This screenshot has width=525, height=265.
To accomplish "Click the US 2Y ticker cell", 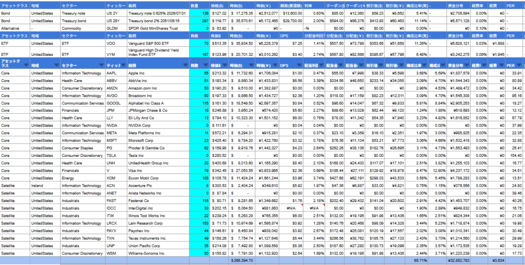I will pos(116,13).
